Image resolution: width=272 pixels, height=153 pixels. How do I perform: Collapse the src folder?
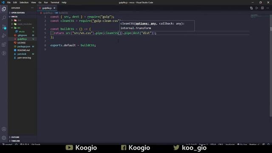coord(19,28)
